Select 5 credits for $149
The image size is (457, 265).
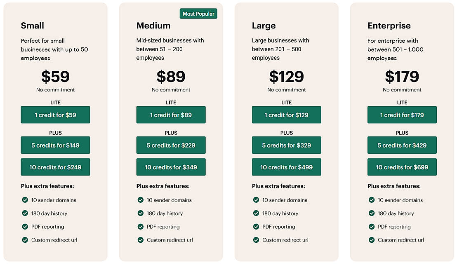coord(55,145)
